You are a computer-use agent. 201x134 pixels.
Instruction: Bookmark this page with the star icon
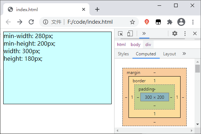(132, 22)
